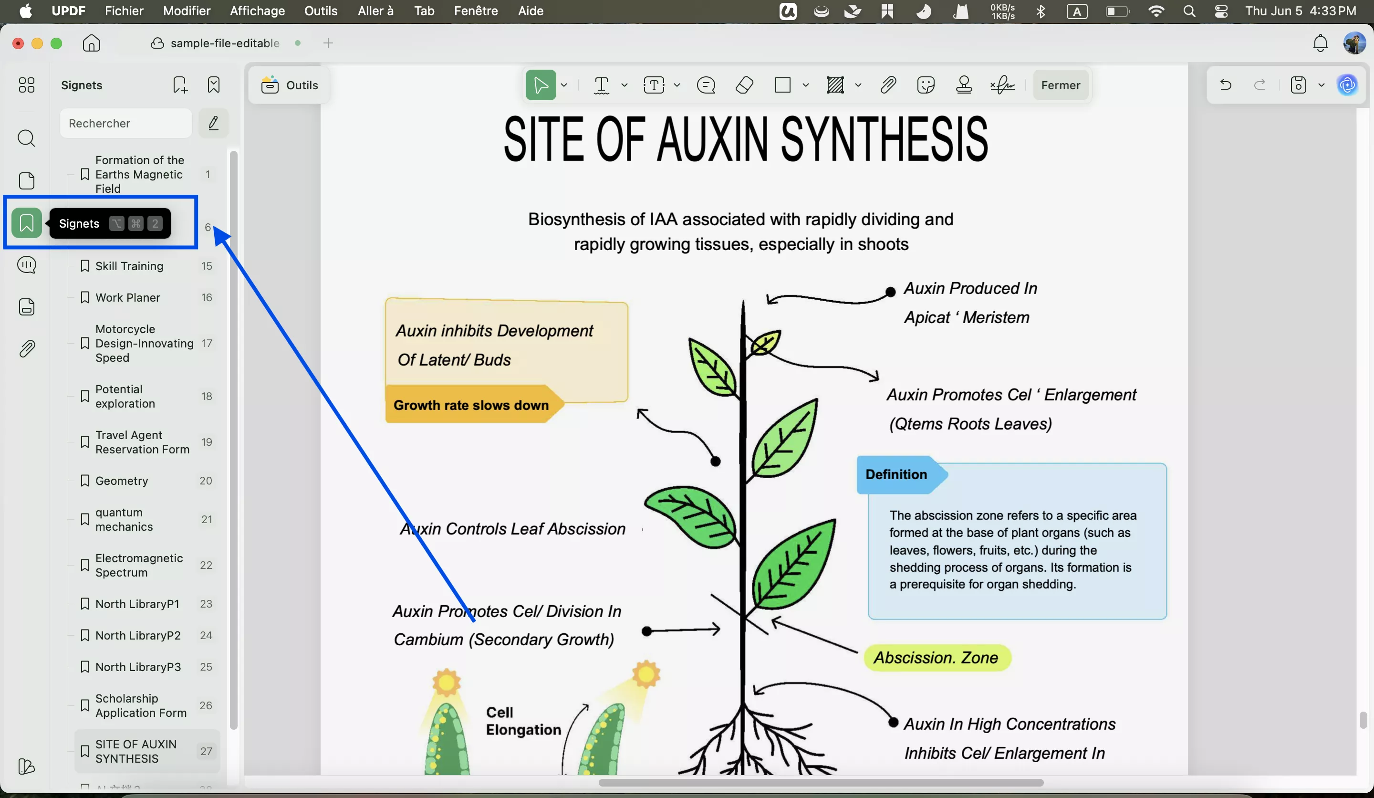This screenshot has width=1374, height=798.
Task: Open the pages panel icon in sidebar
Action: 26,180
